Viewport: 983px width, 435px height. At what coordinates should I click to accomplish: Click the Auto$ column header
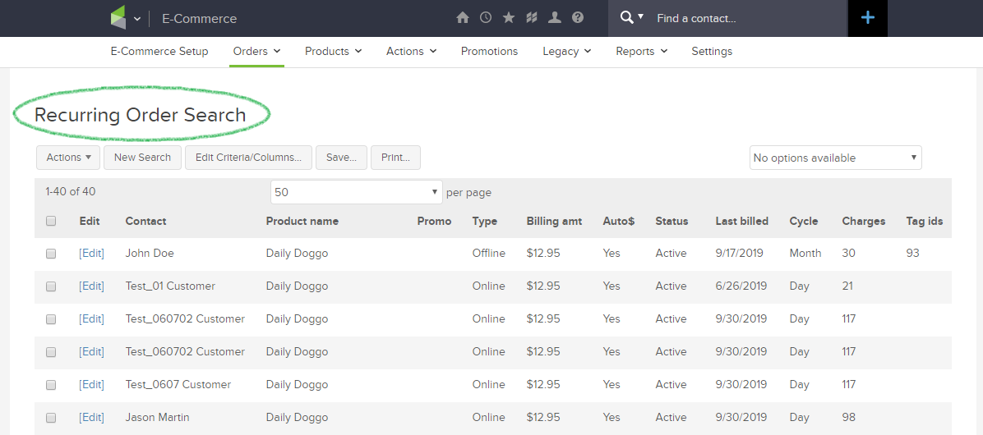[x=619, y=221]
